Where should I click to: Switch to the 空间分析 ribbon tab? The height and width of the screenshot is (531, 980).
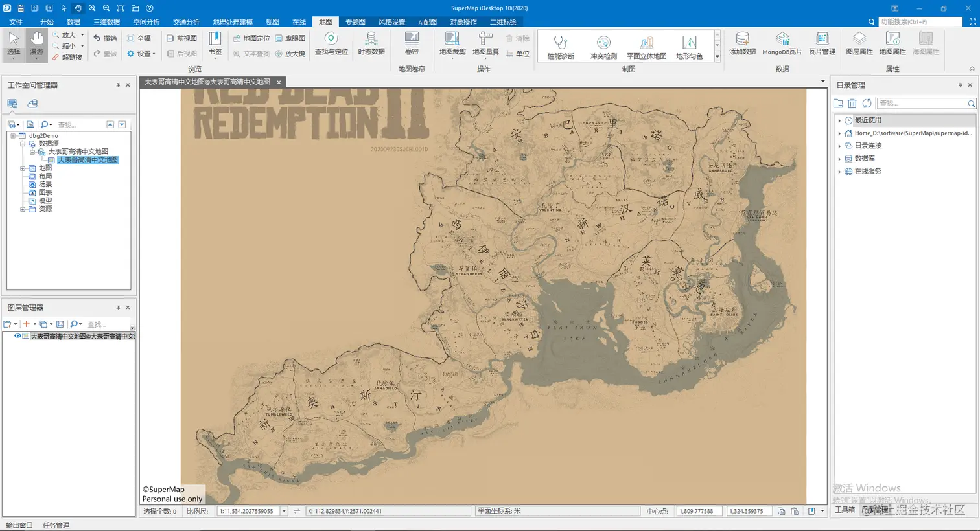point(146,22)
